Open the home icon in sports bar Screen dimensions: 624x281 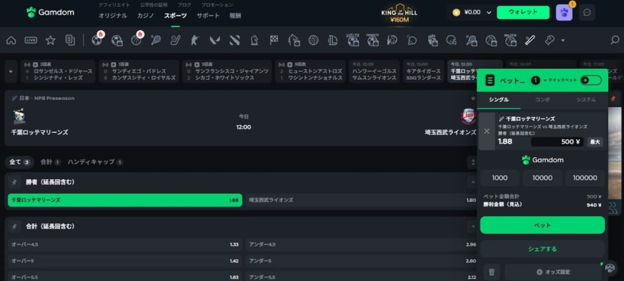(x=11, y=40)
